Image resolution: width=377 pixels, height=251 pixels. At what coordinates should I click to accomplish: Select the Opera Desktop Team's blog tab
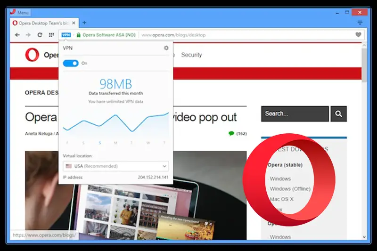(x=44, y=23)
